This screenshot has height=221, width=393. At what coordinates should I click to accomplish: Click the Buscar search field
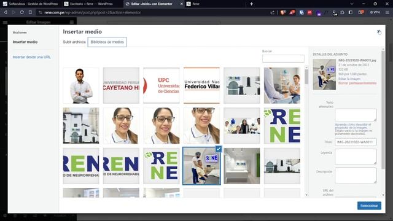(x=283, y=58)
